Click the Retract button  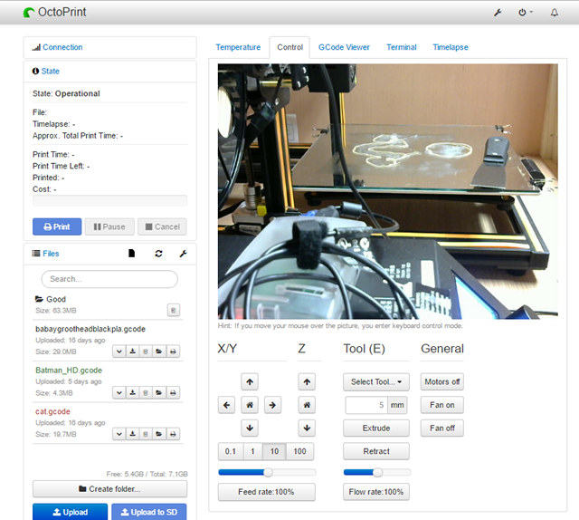click(x=376, y=451)
